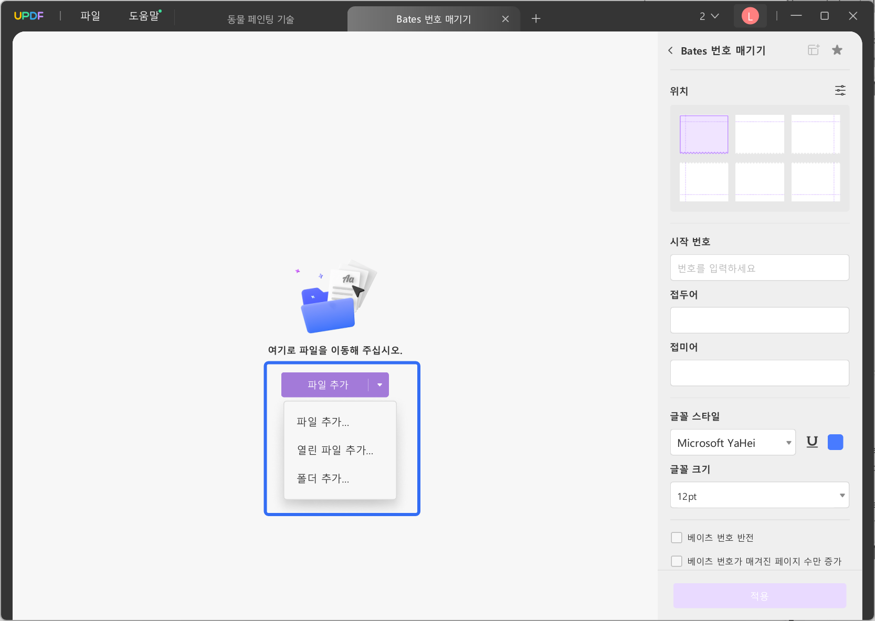Open Microsoft YaHei font dropdown

click(x=733, y=443)
